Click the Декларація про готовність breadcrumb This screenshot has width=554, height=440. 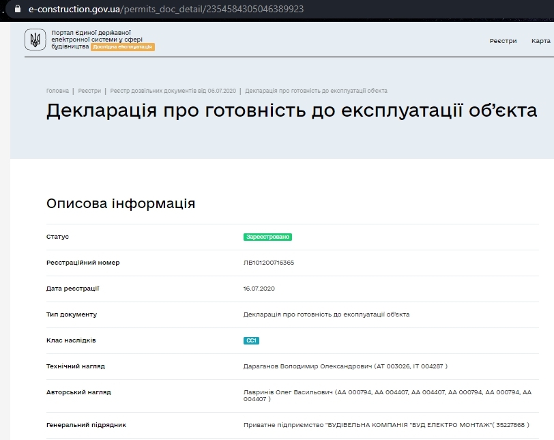coord(316,91)
